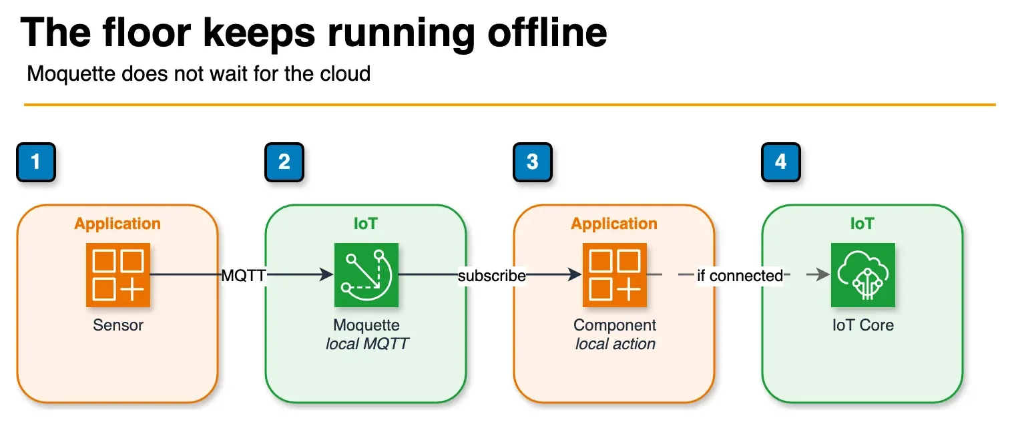Click the "IoT" heading above IoT Core
This screenshot has height=426, width=1012.
click(x=862, y=224)
